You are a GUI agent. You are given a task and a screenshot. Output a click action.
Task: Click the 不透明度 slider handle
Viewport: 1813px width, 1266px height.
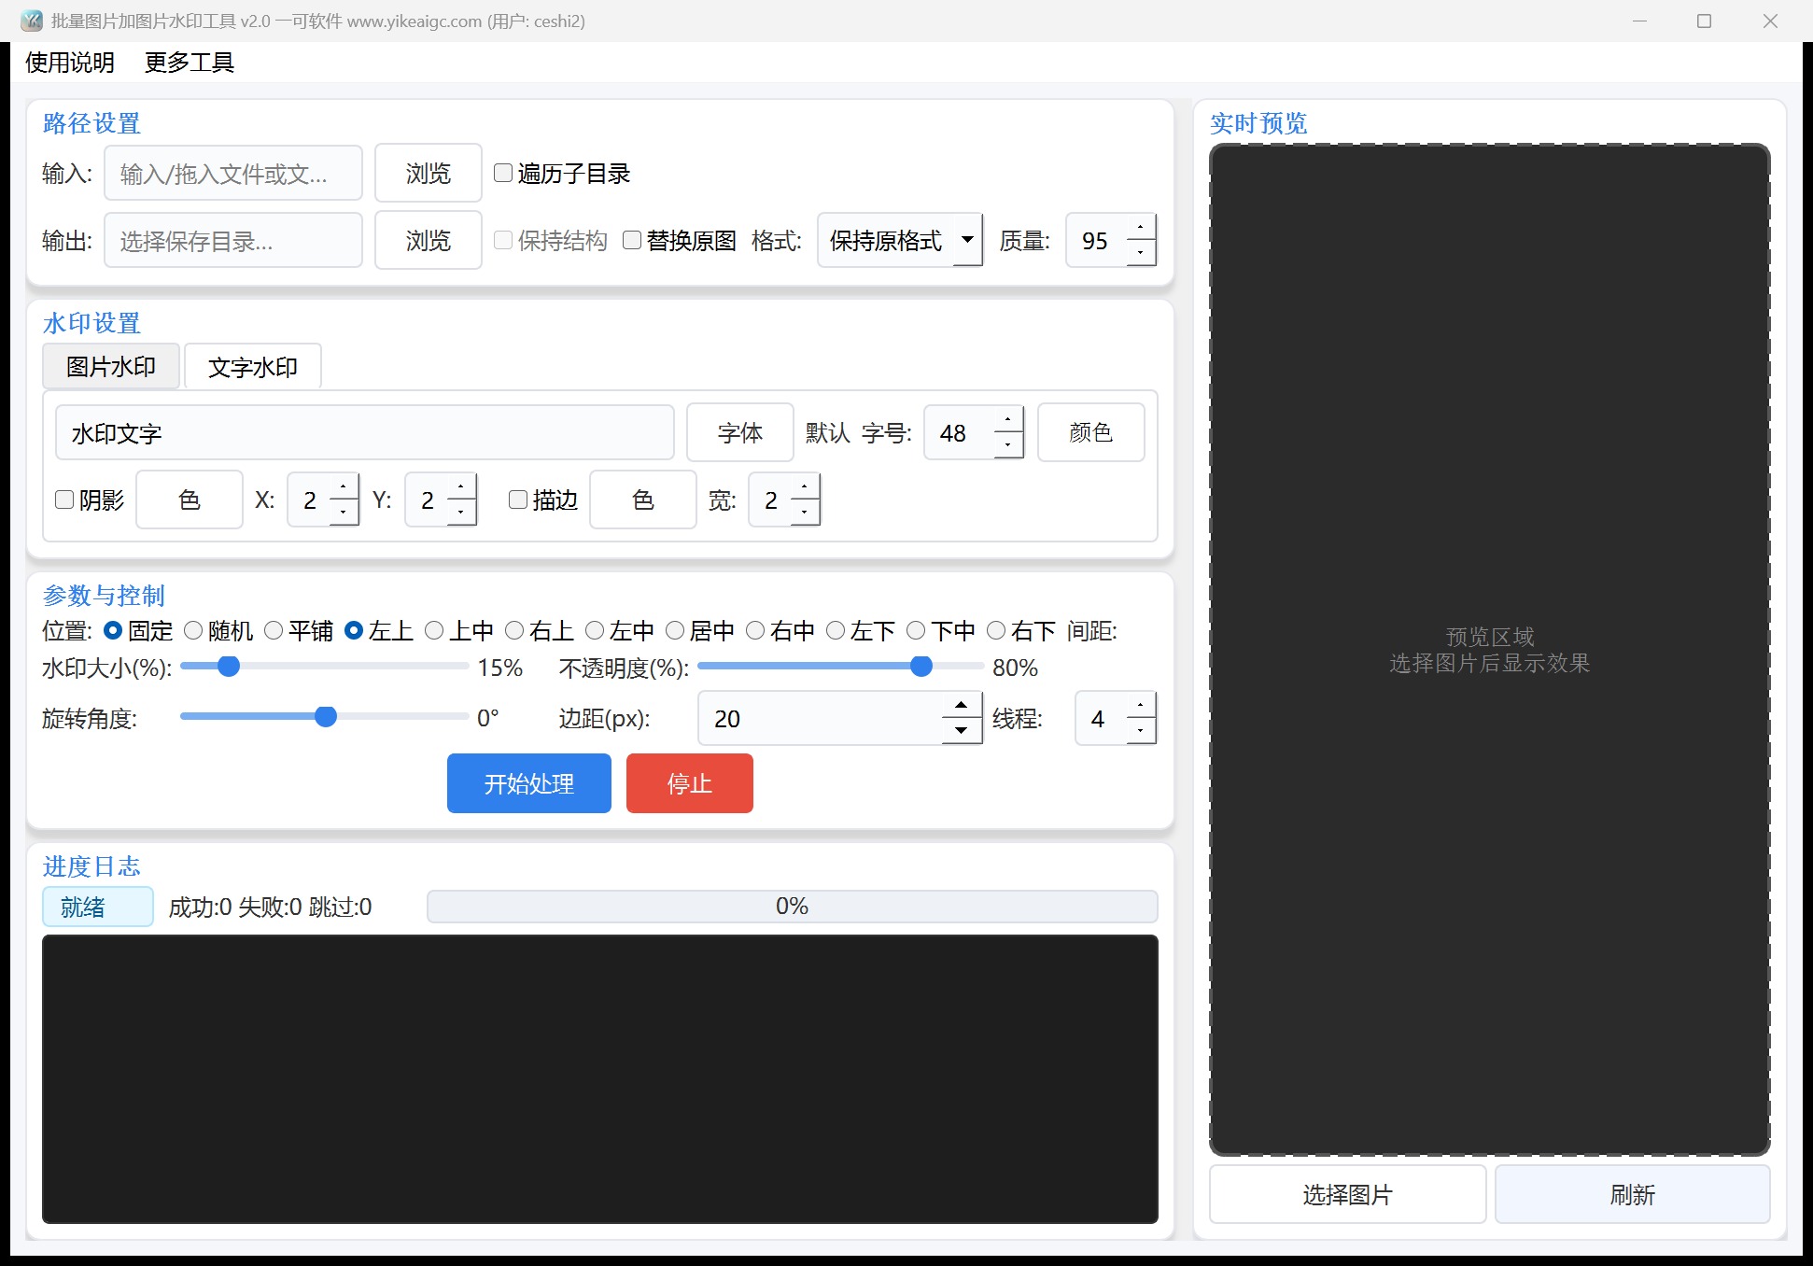click(x=921, y=666)
